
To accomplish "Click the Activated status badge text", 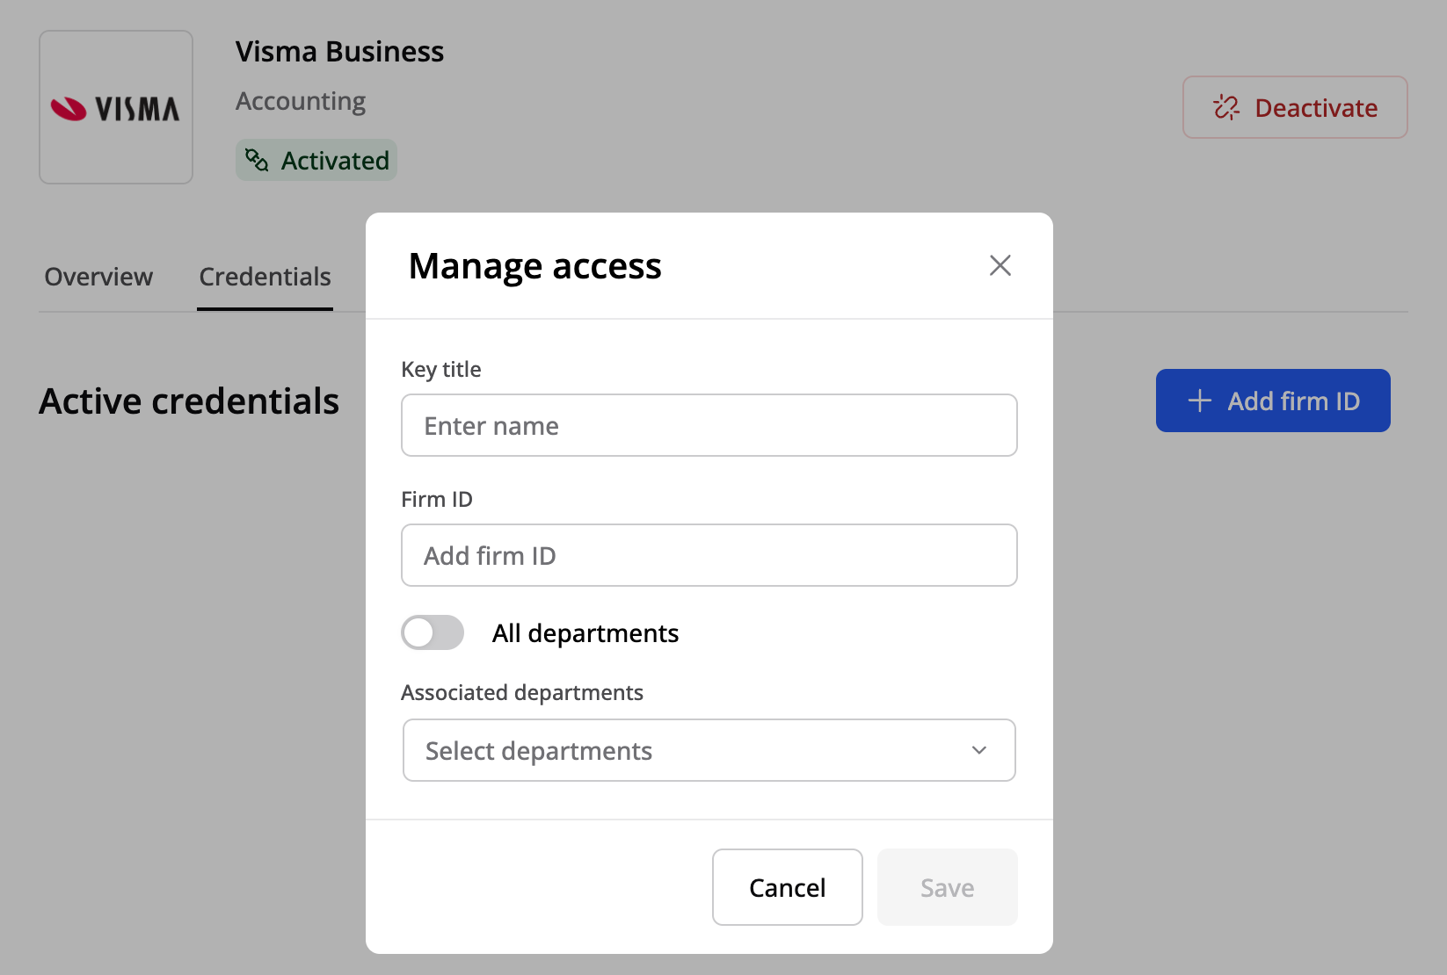I will click(x=334, y=161).
